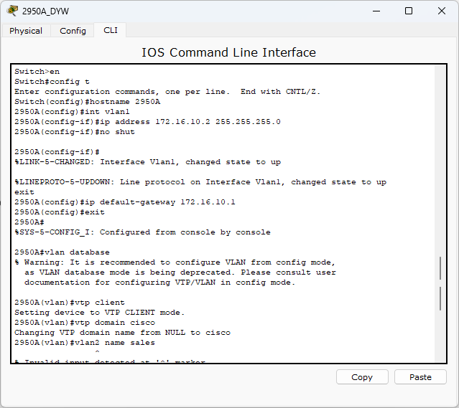Image resolution: width=459 pixels, height=408 pixels.
Task: Click the 'ip address 172.16.10.2' line
Action: tap(147, 122)
